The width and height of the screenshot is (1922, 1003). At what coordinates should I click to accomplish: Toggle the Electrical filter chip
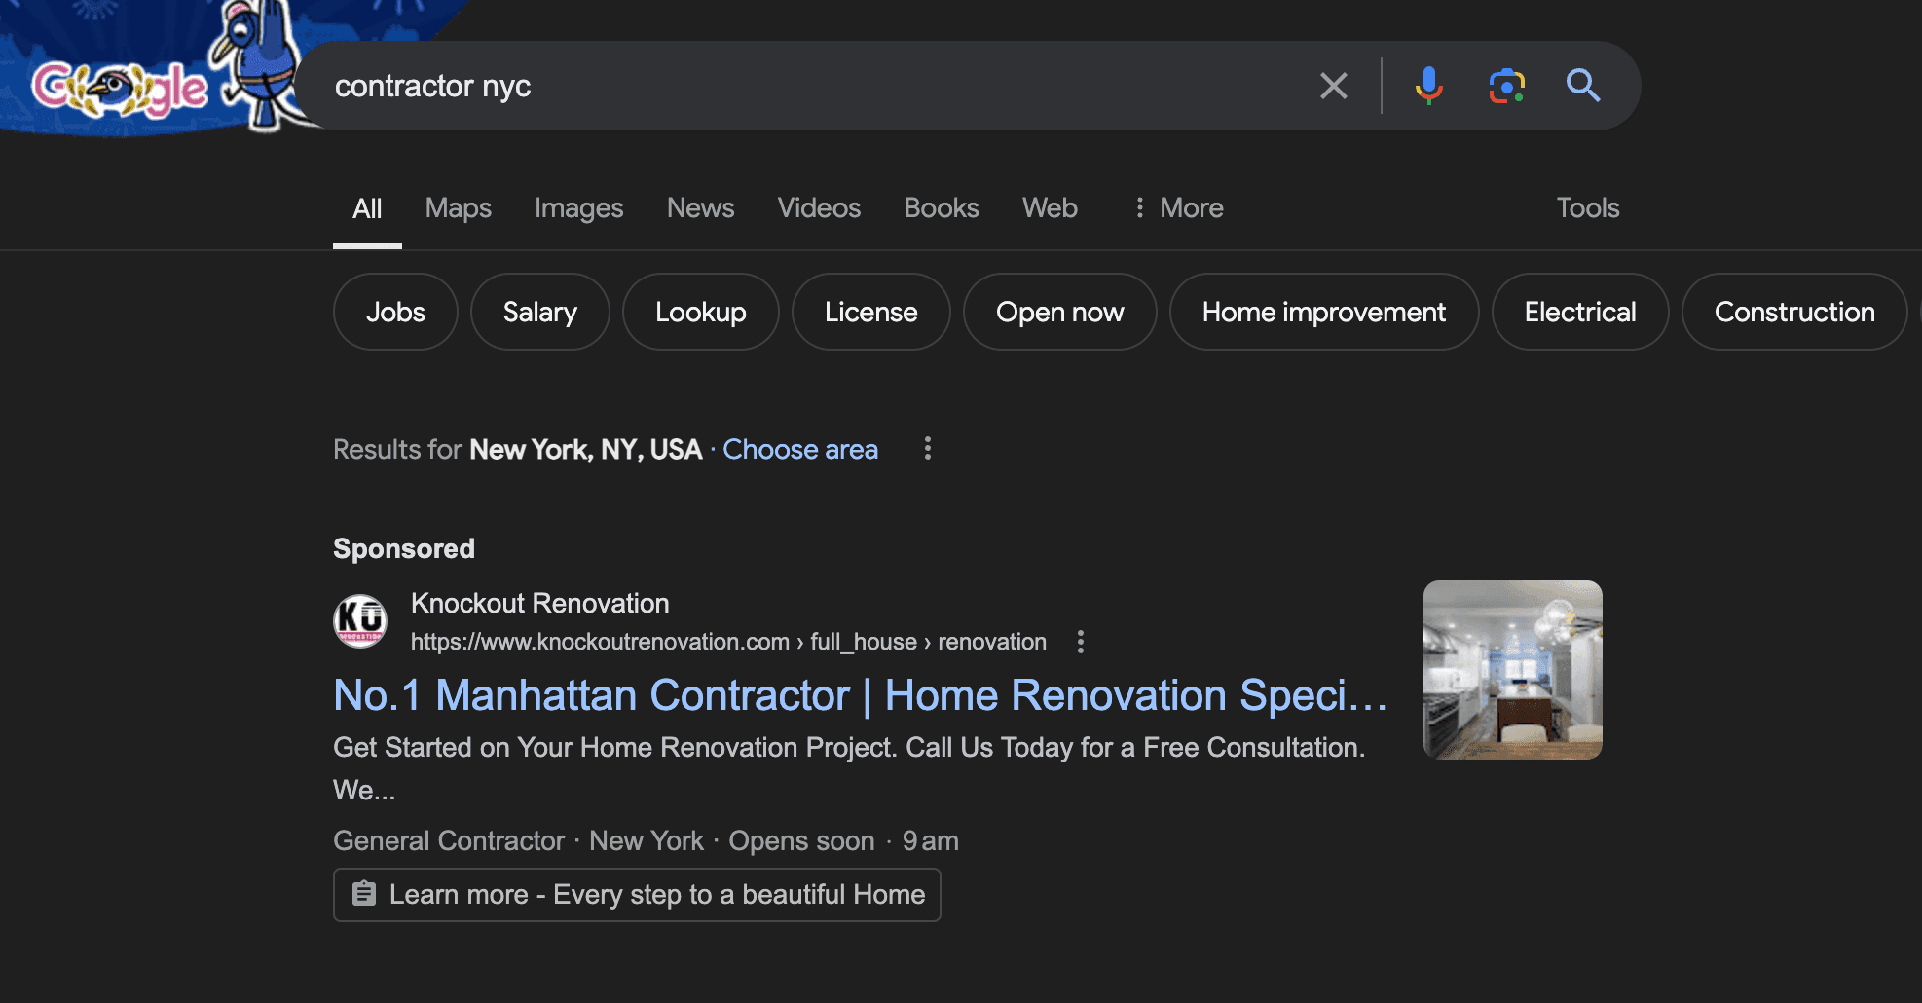[1579, 312]
